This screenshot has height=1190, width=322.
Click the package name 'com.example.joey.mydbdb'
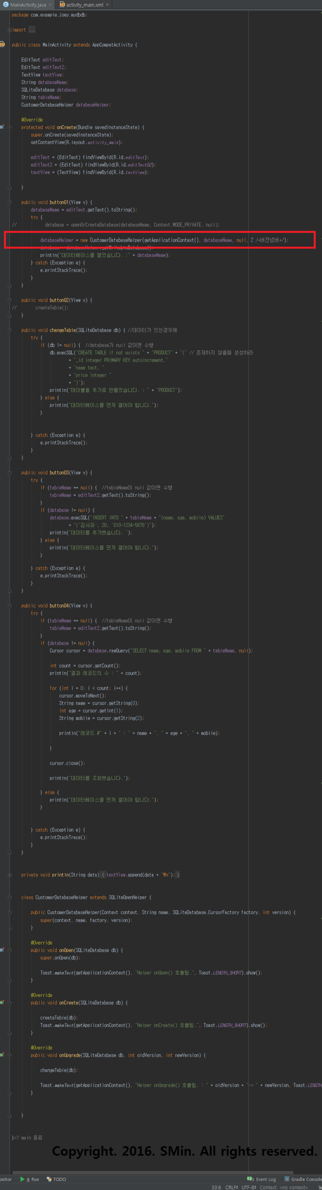point(59,15)
